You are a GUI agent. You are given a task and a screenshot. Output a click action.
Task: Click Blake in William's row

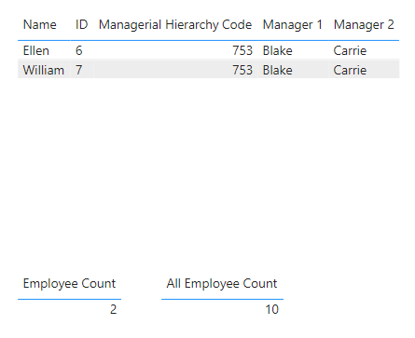pos(278,70)
